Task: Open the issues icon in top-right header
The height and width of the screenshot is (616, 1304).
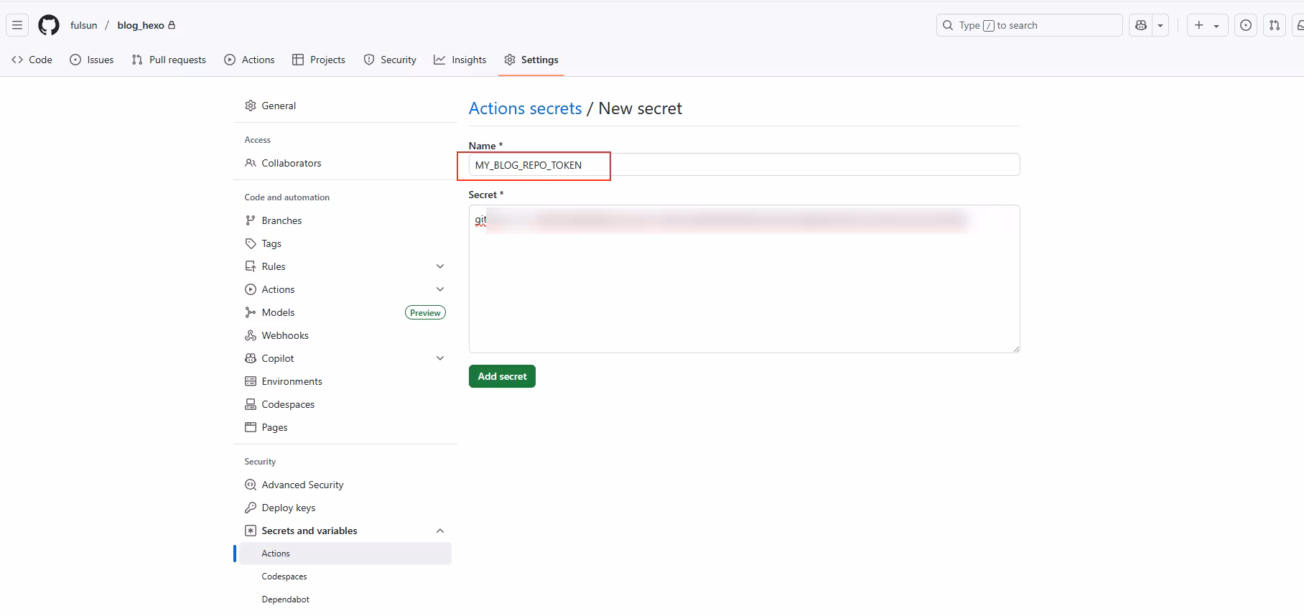Action: (1246, 25)
